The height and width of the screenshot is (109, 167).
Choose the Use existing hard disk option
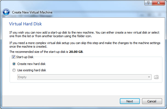pos(14,70)
